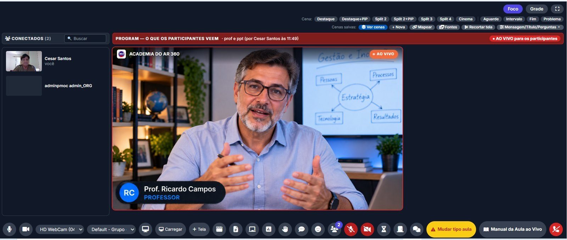The width and height of the screenshot is (567, 240).
Task: Click the Cesar Santos name text
Action: [58, 58]
